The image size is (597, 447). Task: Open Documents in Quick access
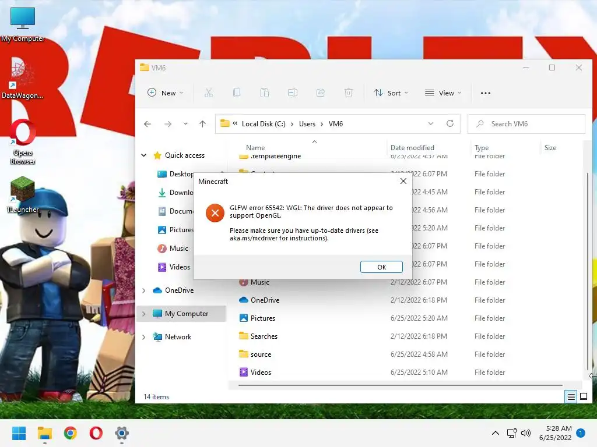[176, 211]
